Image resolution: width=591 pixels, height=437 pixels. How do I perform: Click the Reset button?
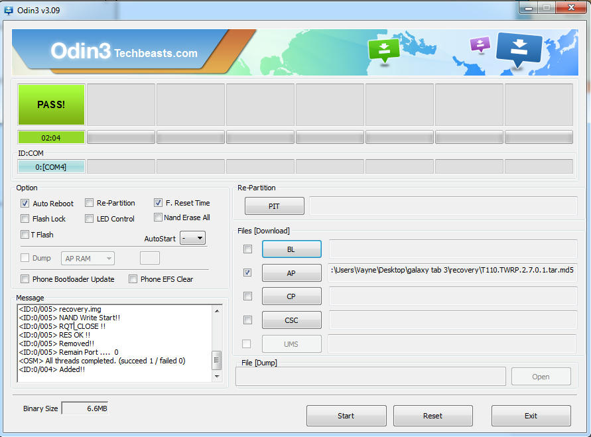point(433,416)
